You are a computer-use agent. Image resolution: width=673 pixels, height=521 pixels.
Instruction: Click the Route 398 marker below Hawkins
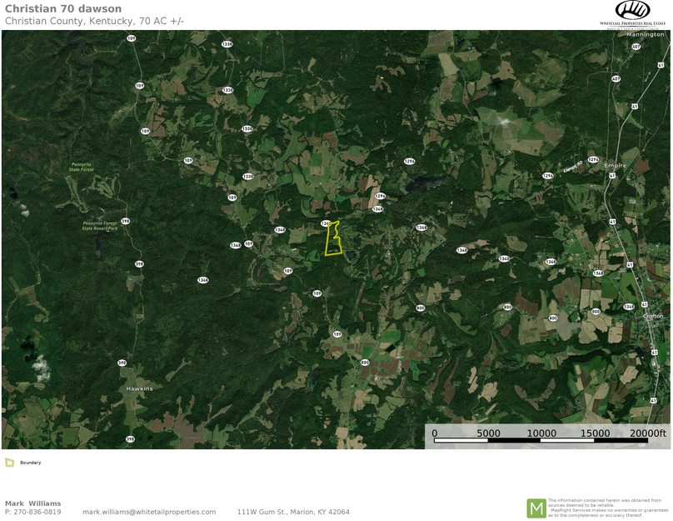click(130, 439)
